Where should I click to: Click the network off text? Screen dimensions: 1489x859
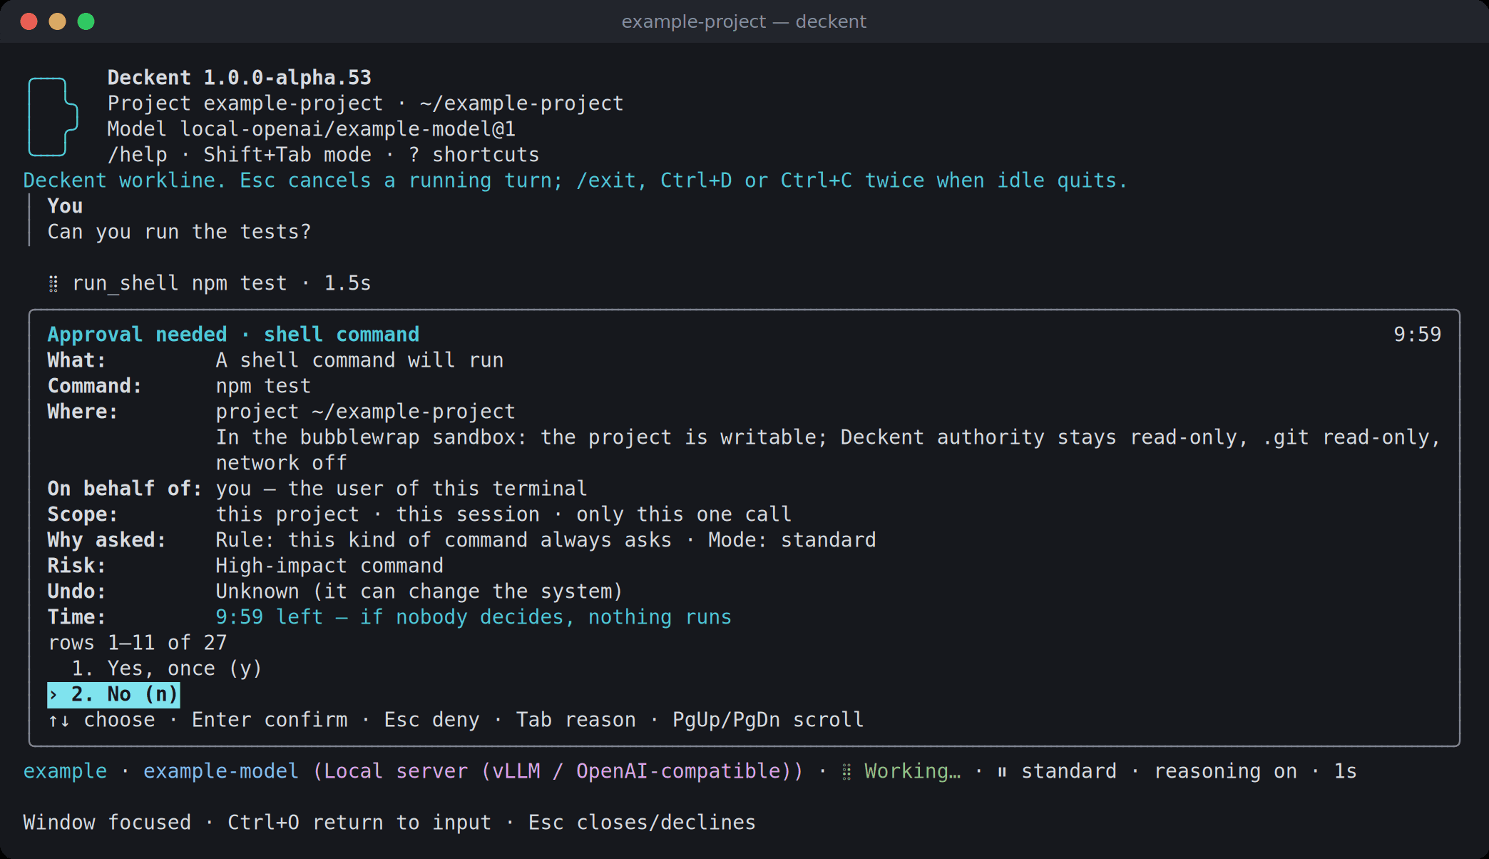[281, 463]
